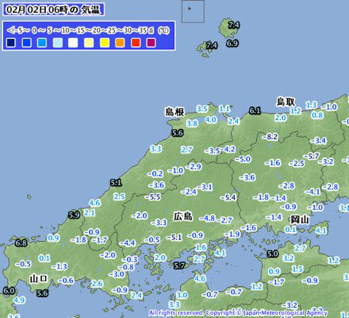The image size is (349, 318).
Task: Select the 広島 prefecture label
Action: tap(183, 216)
